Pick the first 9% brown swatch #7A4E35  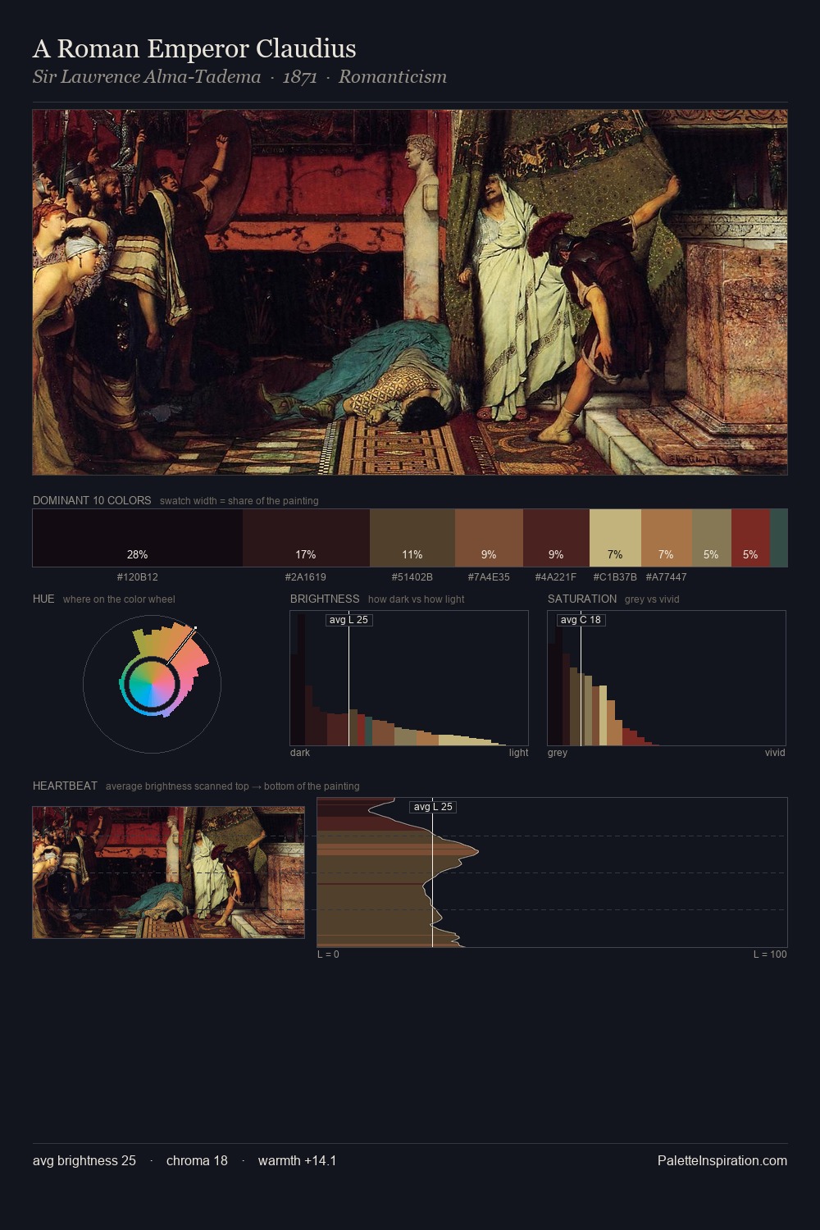click(489, 538)
